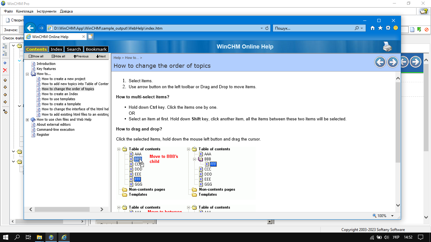Screen dimensions: 431x242
Task: Open the address bar dropdown arrow
Action: [x=262, y=28]
